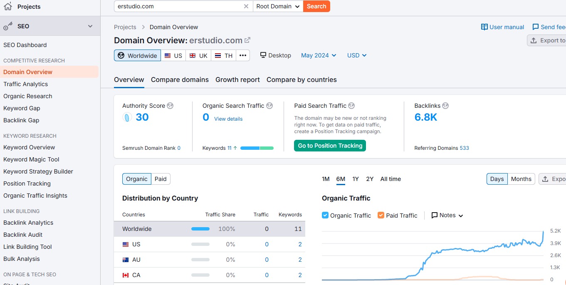Open Organic Research in the sidebar
This screenshot has width=566, height=285.
28,96
